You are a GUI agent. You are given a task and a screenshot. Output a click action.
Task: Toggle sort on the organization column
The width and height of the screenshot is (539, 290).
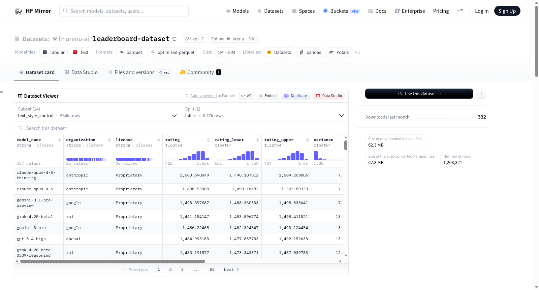click(x=109, y=140)
